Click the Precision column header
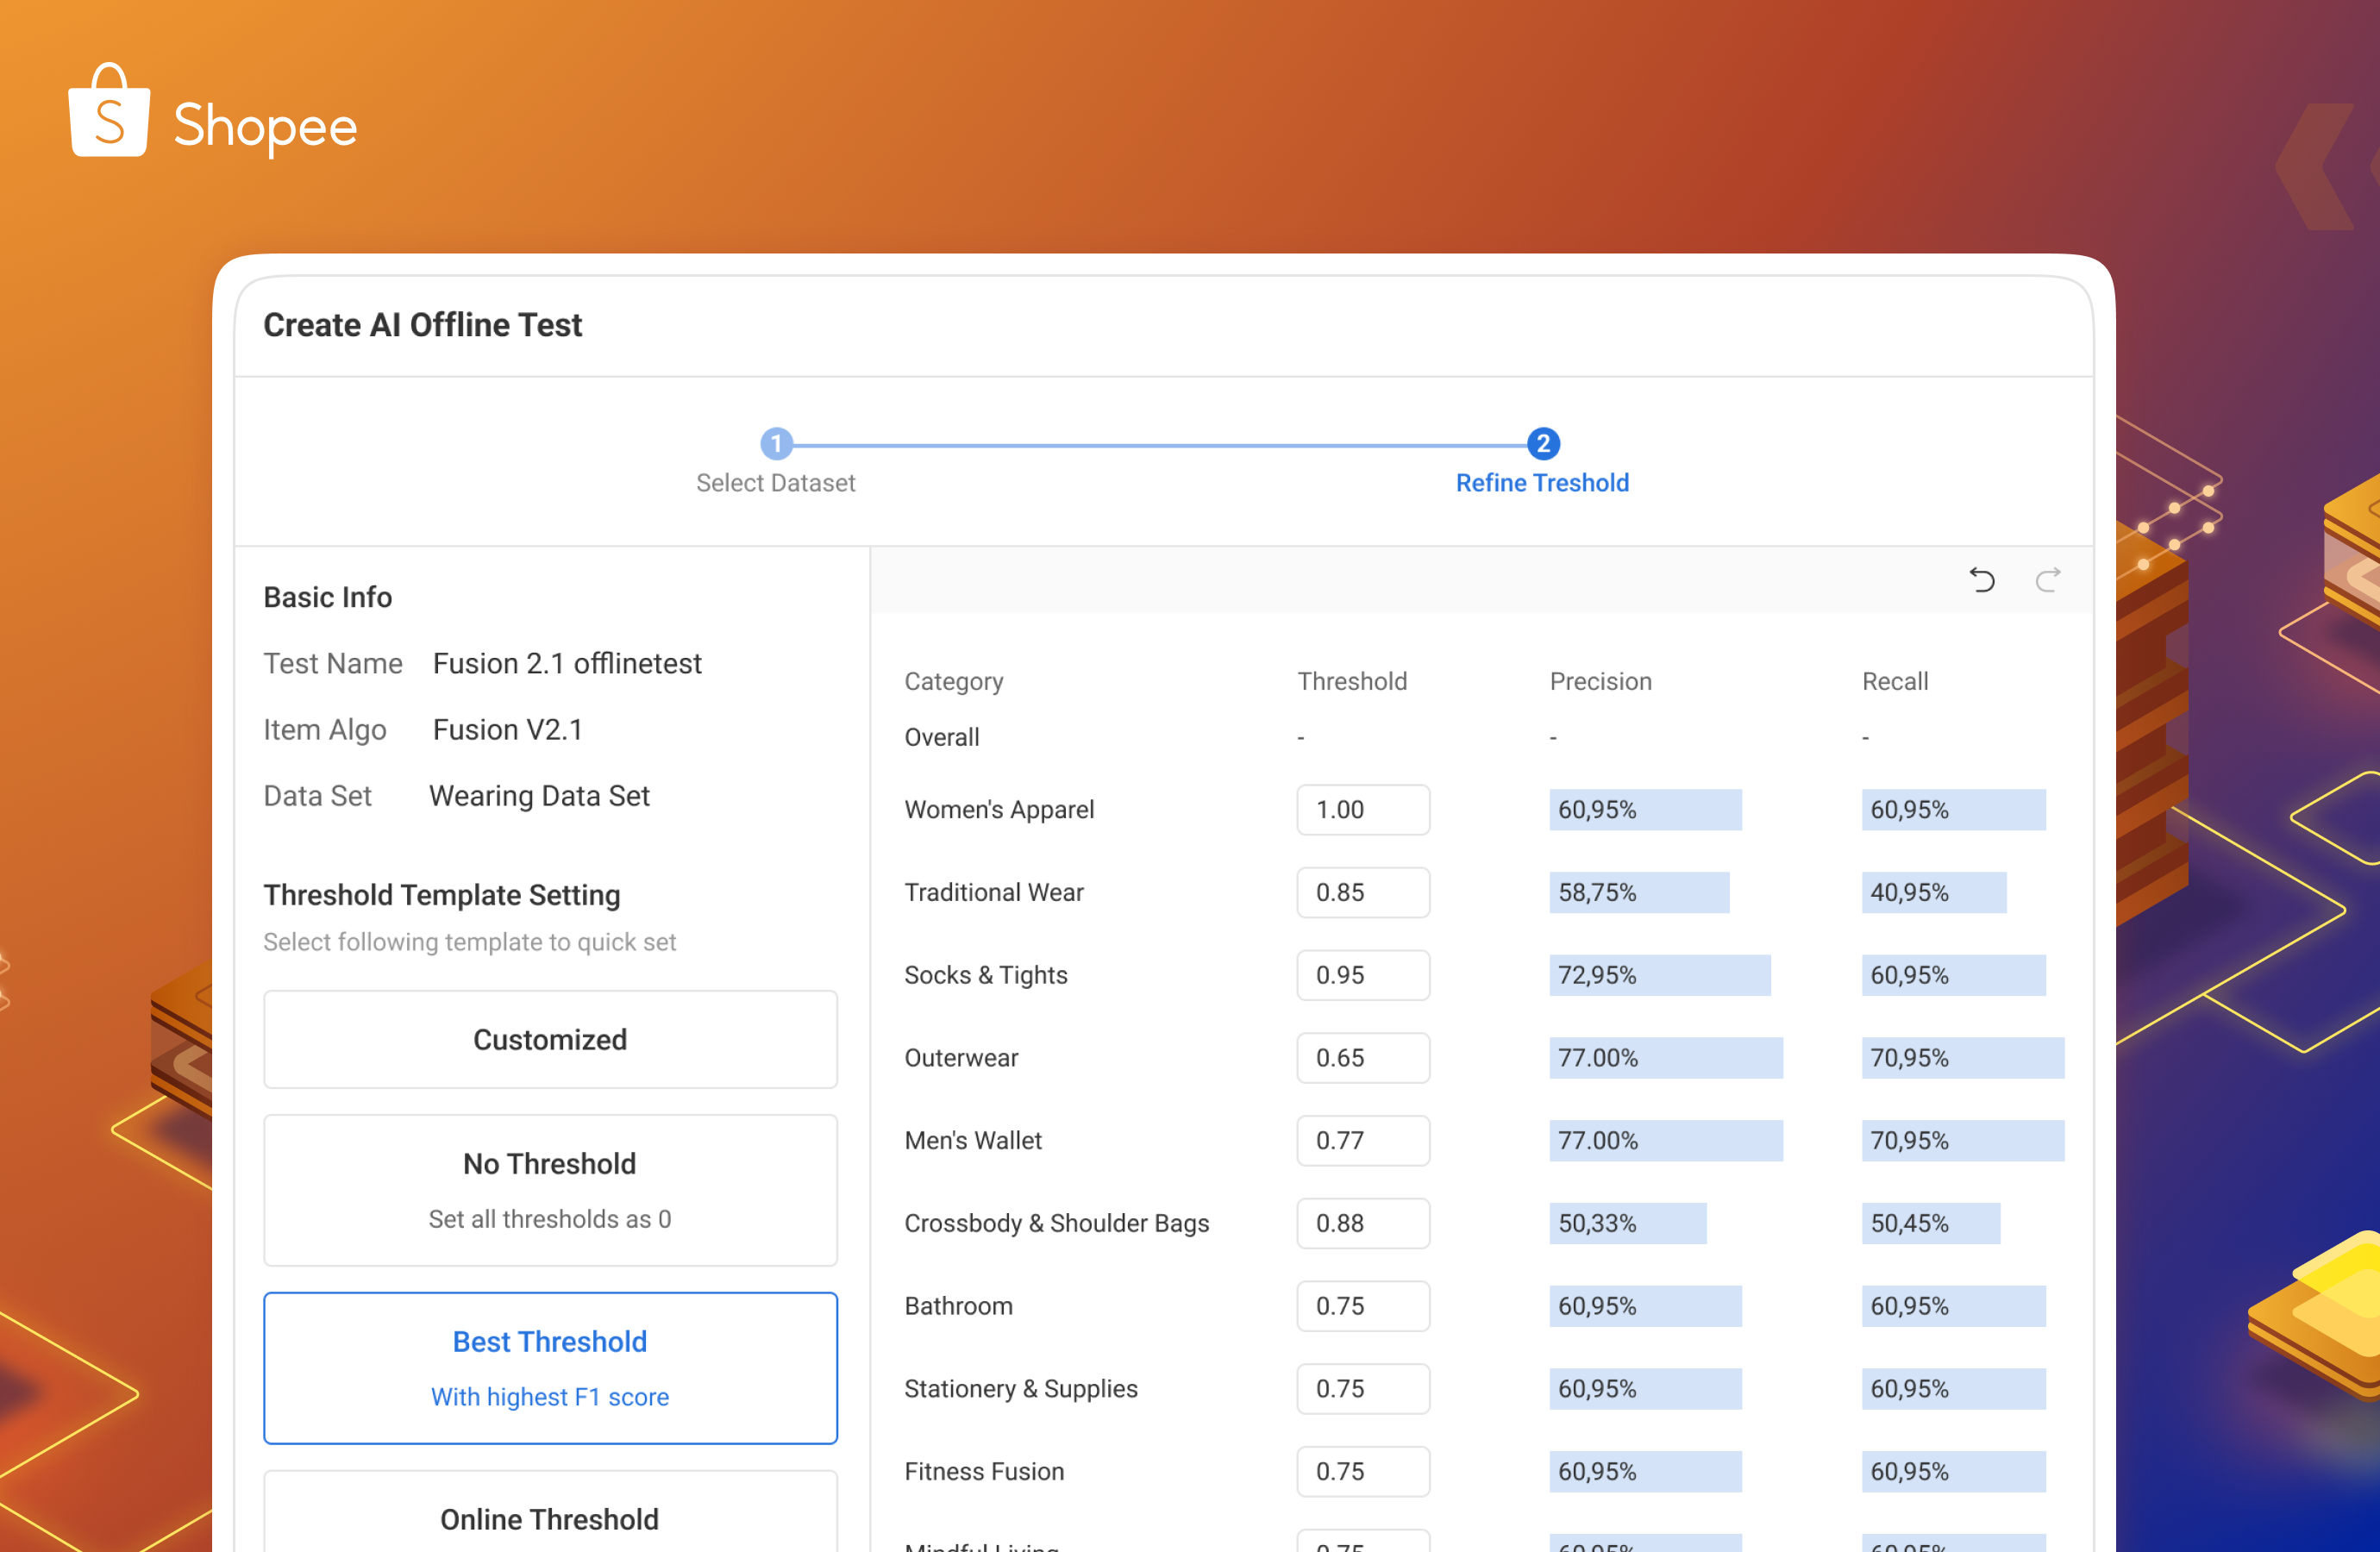Viewport: 2380px width, 1552px height. [1600, 681]
